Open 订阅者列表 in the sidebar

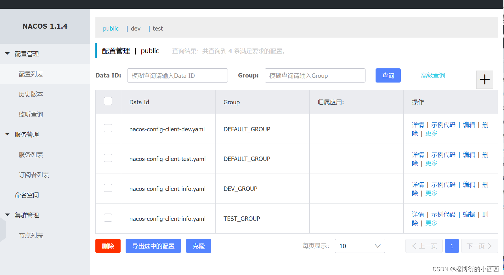click(x=34, y=175)
